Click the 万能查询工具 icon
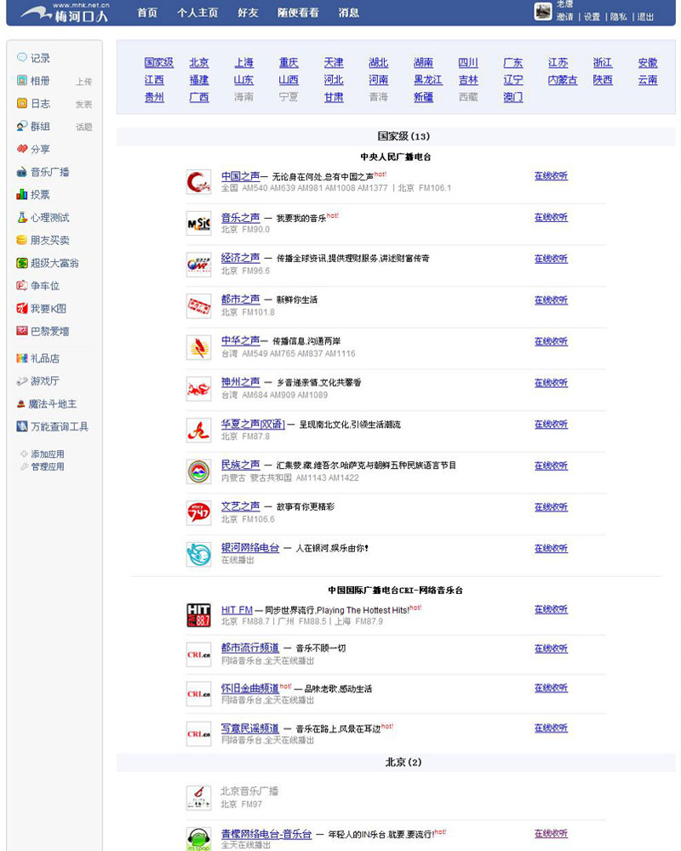 click(22, 426)
